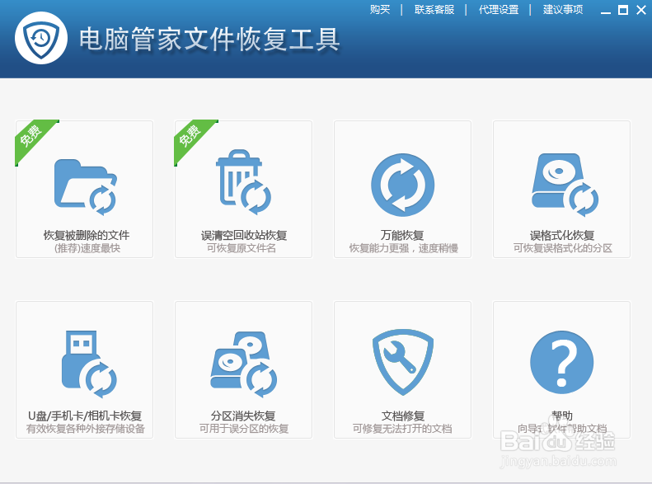This screenshot has width=652, height=484.
Task: Select the 分区消失恢复 label
Action: click(x=243, y=416)
